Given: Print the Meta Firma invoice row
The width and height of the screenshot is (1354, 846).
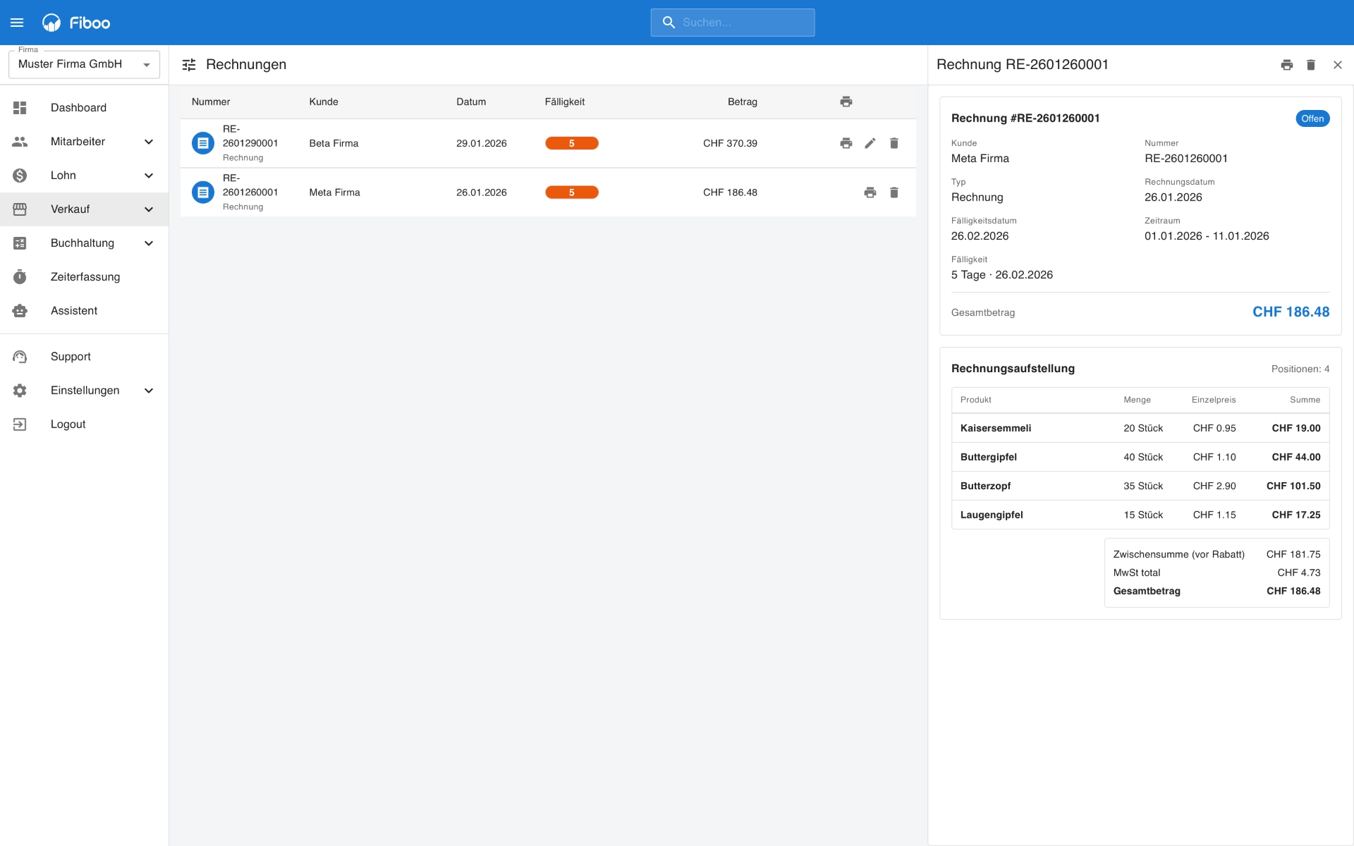Looking at the screenshot, I should (870, 192).
